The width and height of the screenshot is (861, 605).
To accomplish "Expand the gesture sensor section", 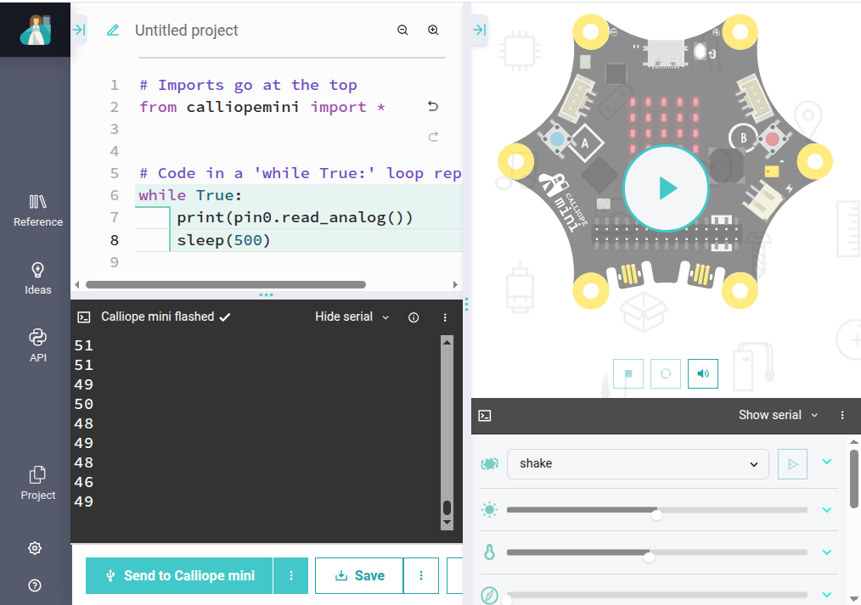I will 827,462.
